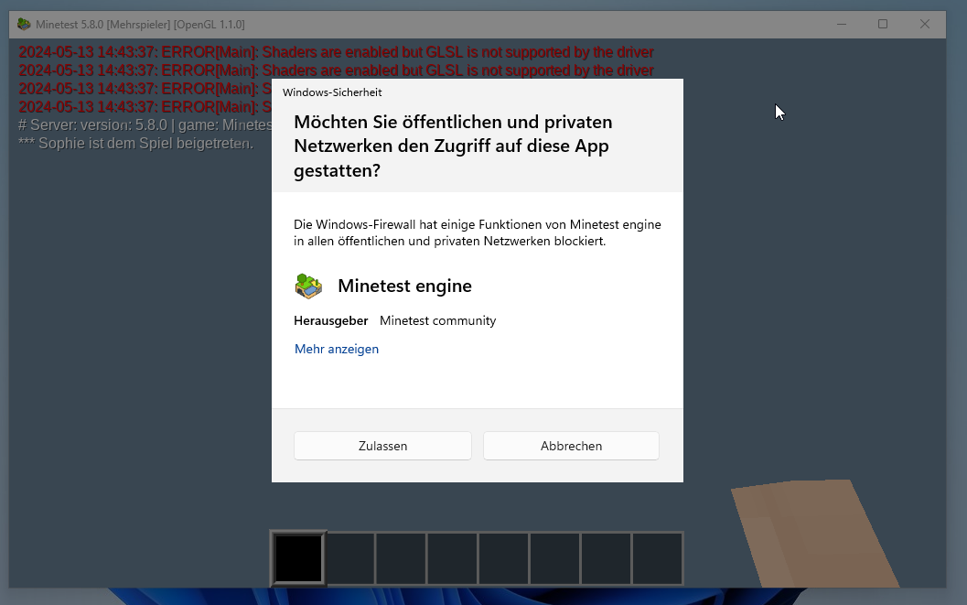
Task: Click the Minetest engine app icon in the dialog
Action: click(x=308, y=286)
